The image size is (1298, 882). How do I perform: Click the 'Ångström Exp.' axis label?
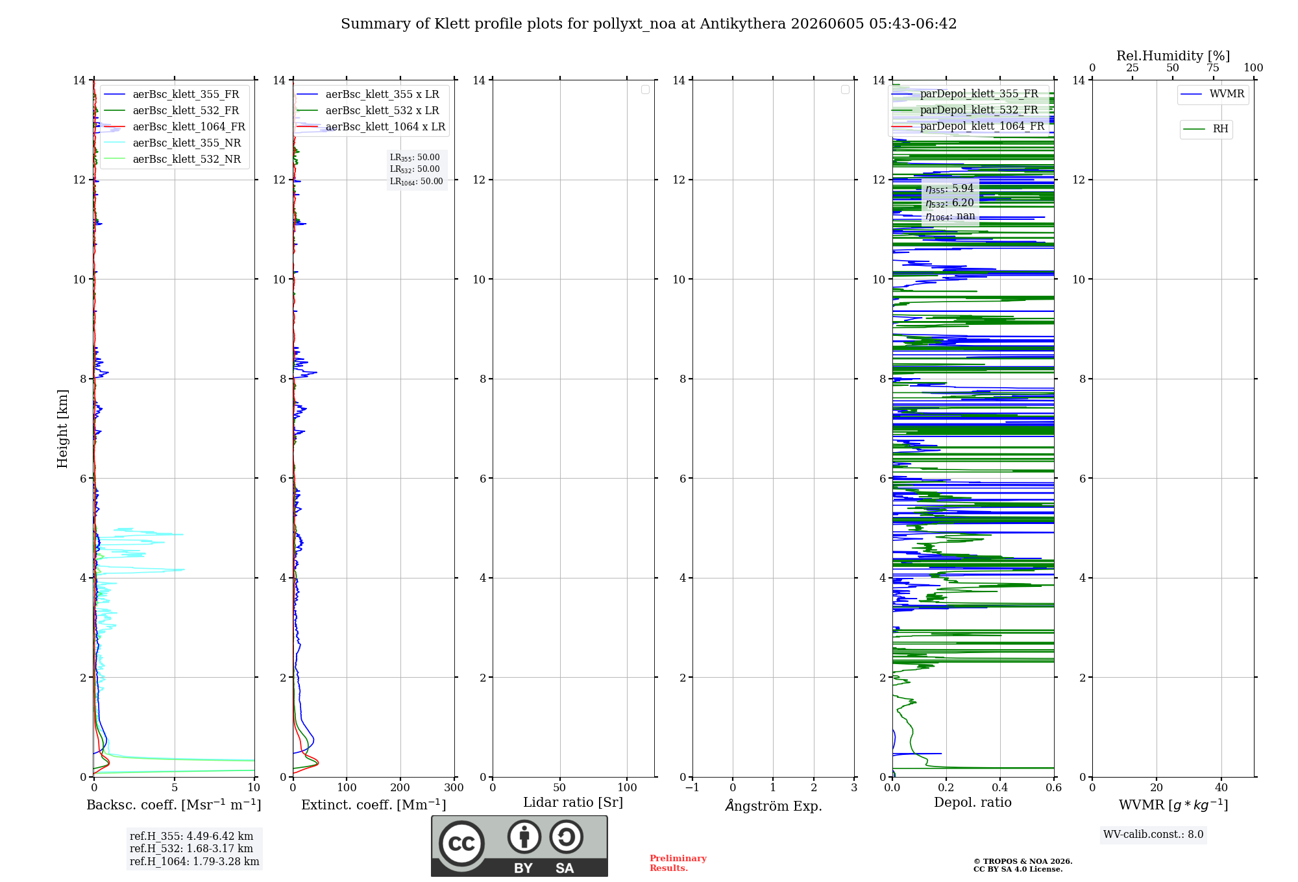point(774,805)
